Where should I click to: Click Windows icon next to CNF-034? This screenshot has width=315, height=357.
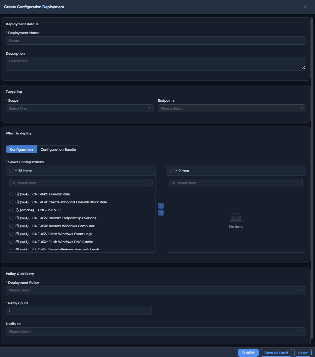point(17,226)
